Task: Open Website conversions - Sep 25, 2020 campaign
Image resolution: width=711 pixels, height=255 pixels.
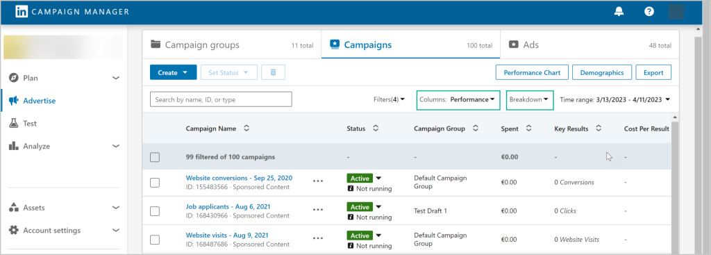Action: pyautogui.click(x=239, y=178)
